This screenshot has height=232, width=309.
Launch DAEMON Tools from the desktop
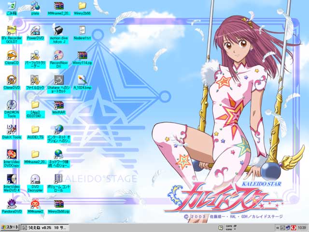tap(11, 104)
